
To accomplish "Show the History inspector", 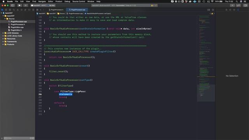I will tap(230, 10).
